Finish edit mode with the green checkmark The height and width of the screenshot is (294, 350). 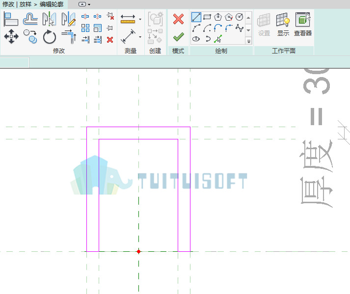click(179, 37)
